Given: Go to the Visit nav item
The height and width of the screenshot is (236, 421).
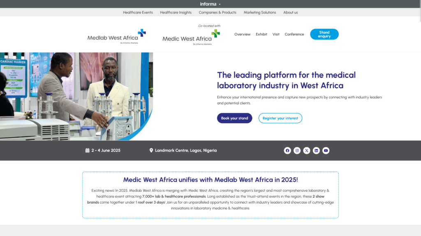Looking at the screenshot, I should (x=276, y=34).
